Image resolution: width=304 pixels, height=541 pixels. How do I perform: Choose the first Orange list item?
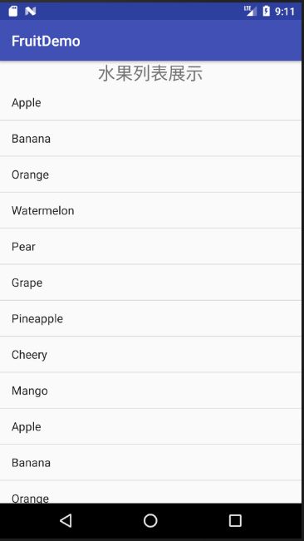(x=150, y=175)
